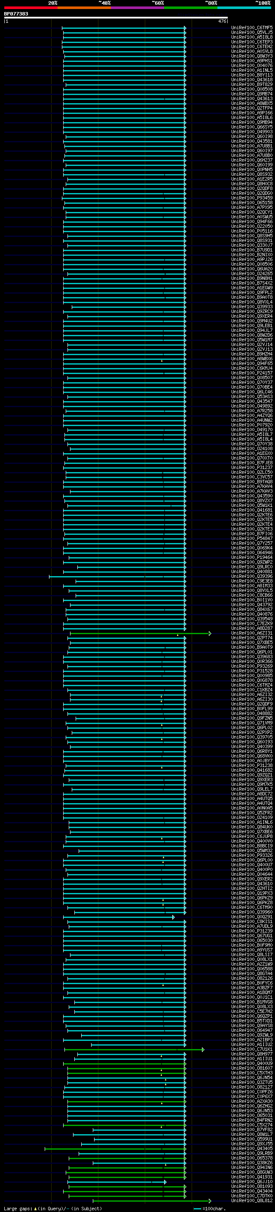Select hit label UniRef100_A1INL5

coord(252,70)
